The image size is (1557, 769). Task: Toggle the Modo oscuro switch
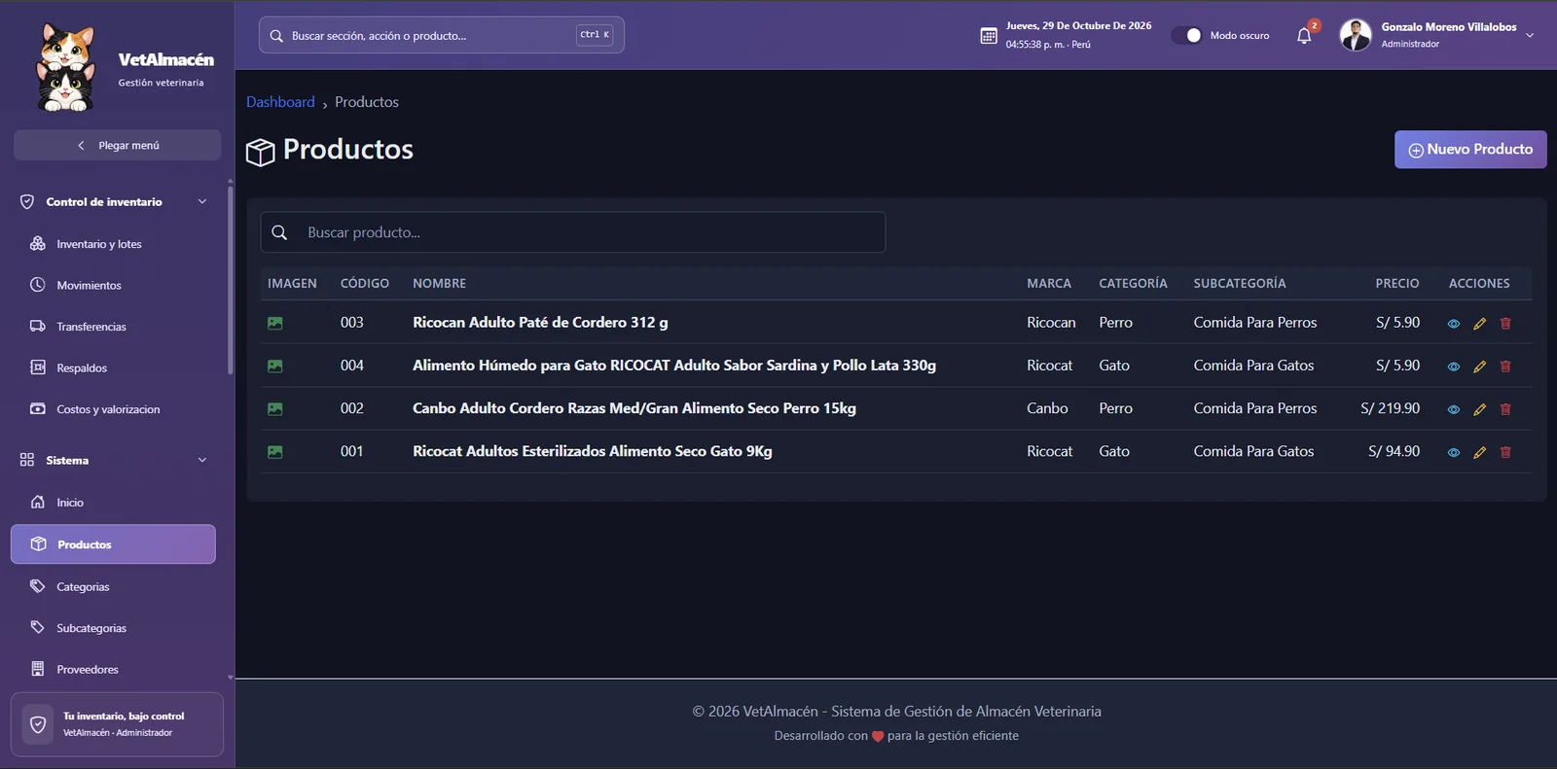(x=1187, y=35)
